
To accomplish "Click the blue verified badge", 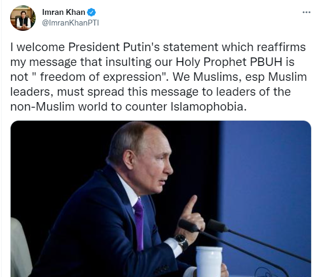I will click(x=91, y=12).
